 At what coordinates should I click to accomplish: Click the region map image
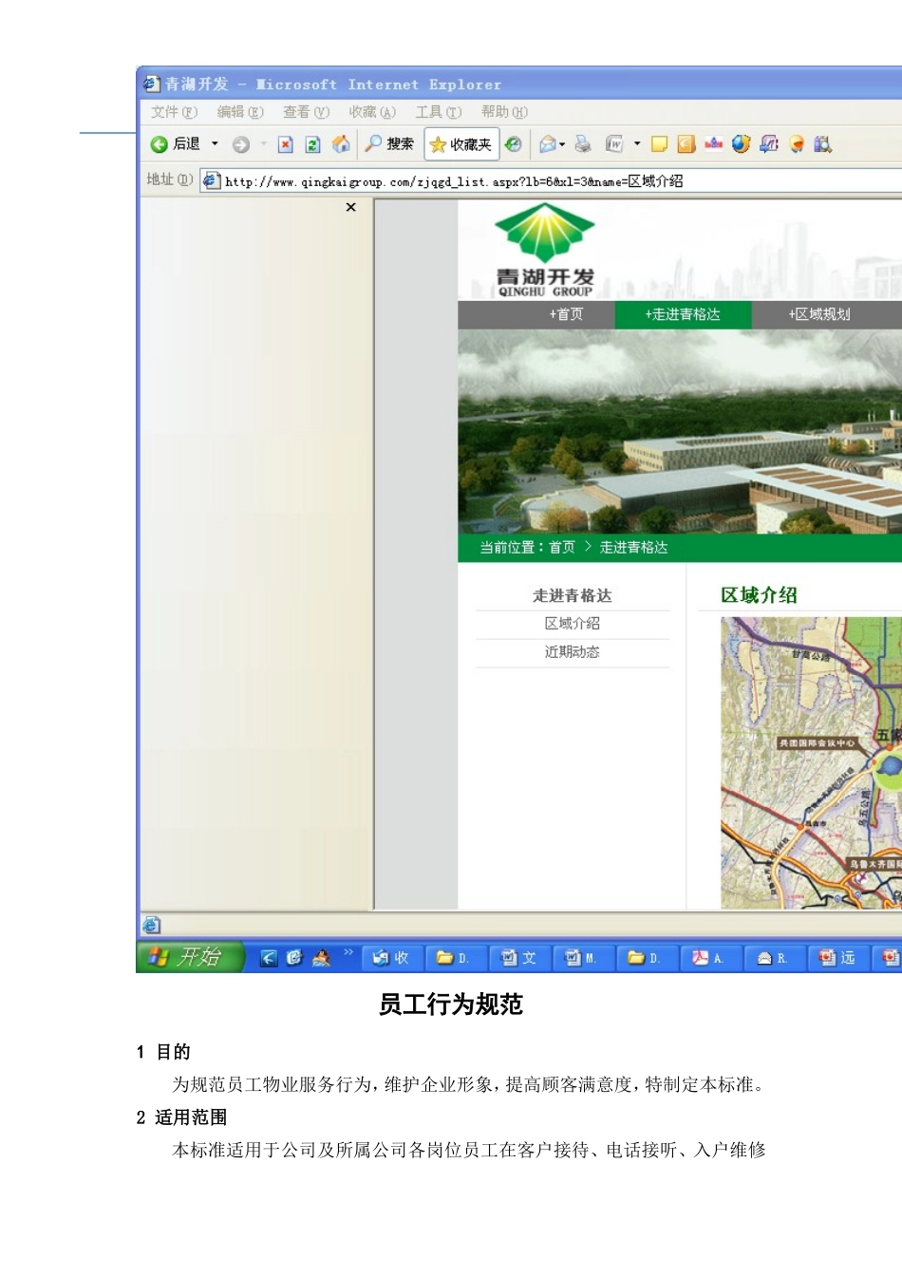tap(811, 762)
